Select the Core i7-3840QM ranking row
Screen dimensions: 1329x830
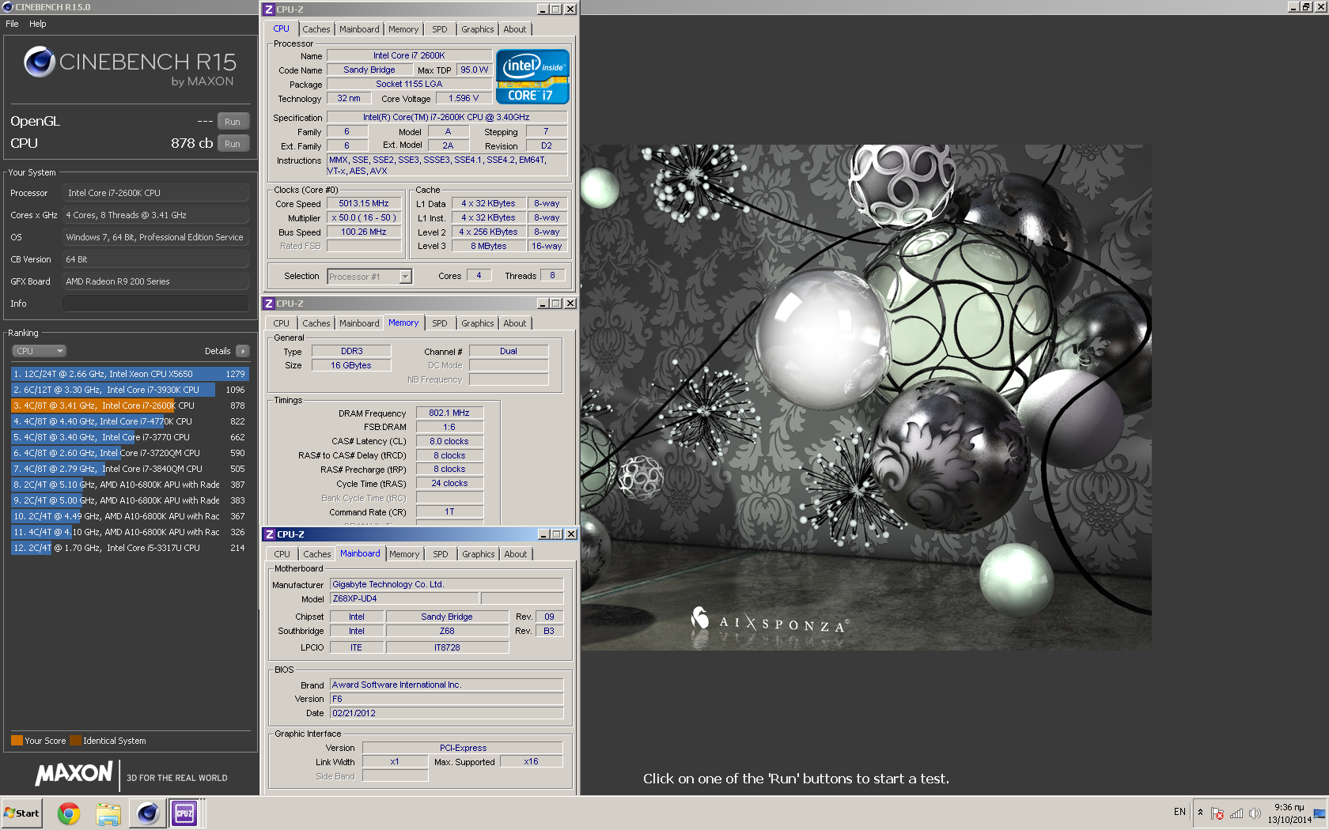pos(130,469)
